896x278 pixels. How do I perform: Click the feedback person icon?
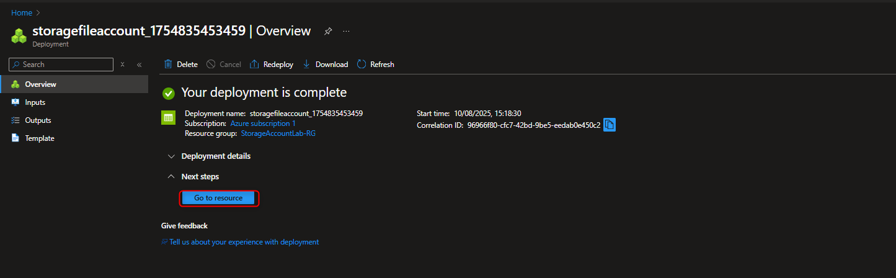click(164, 242)
